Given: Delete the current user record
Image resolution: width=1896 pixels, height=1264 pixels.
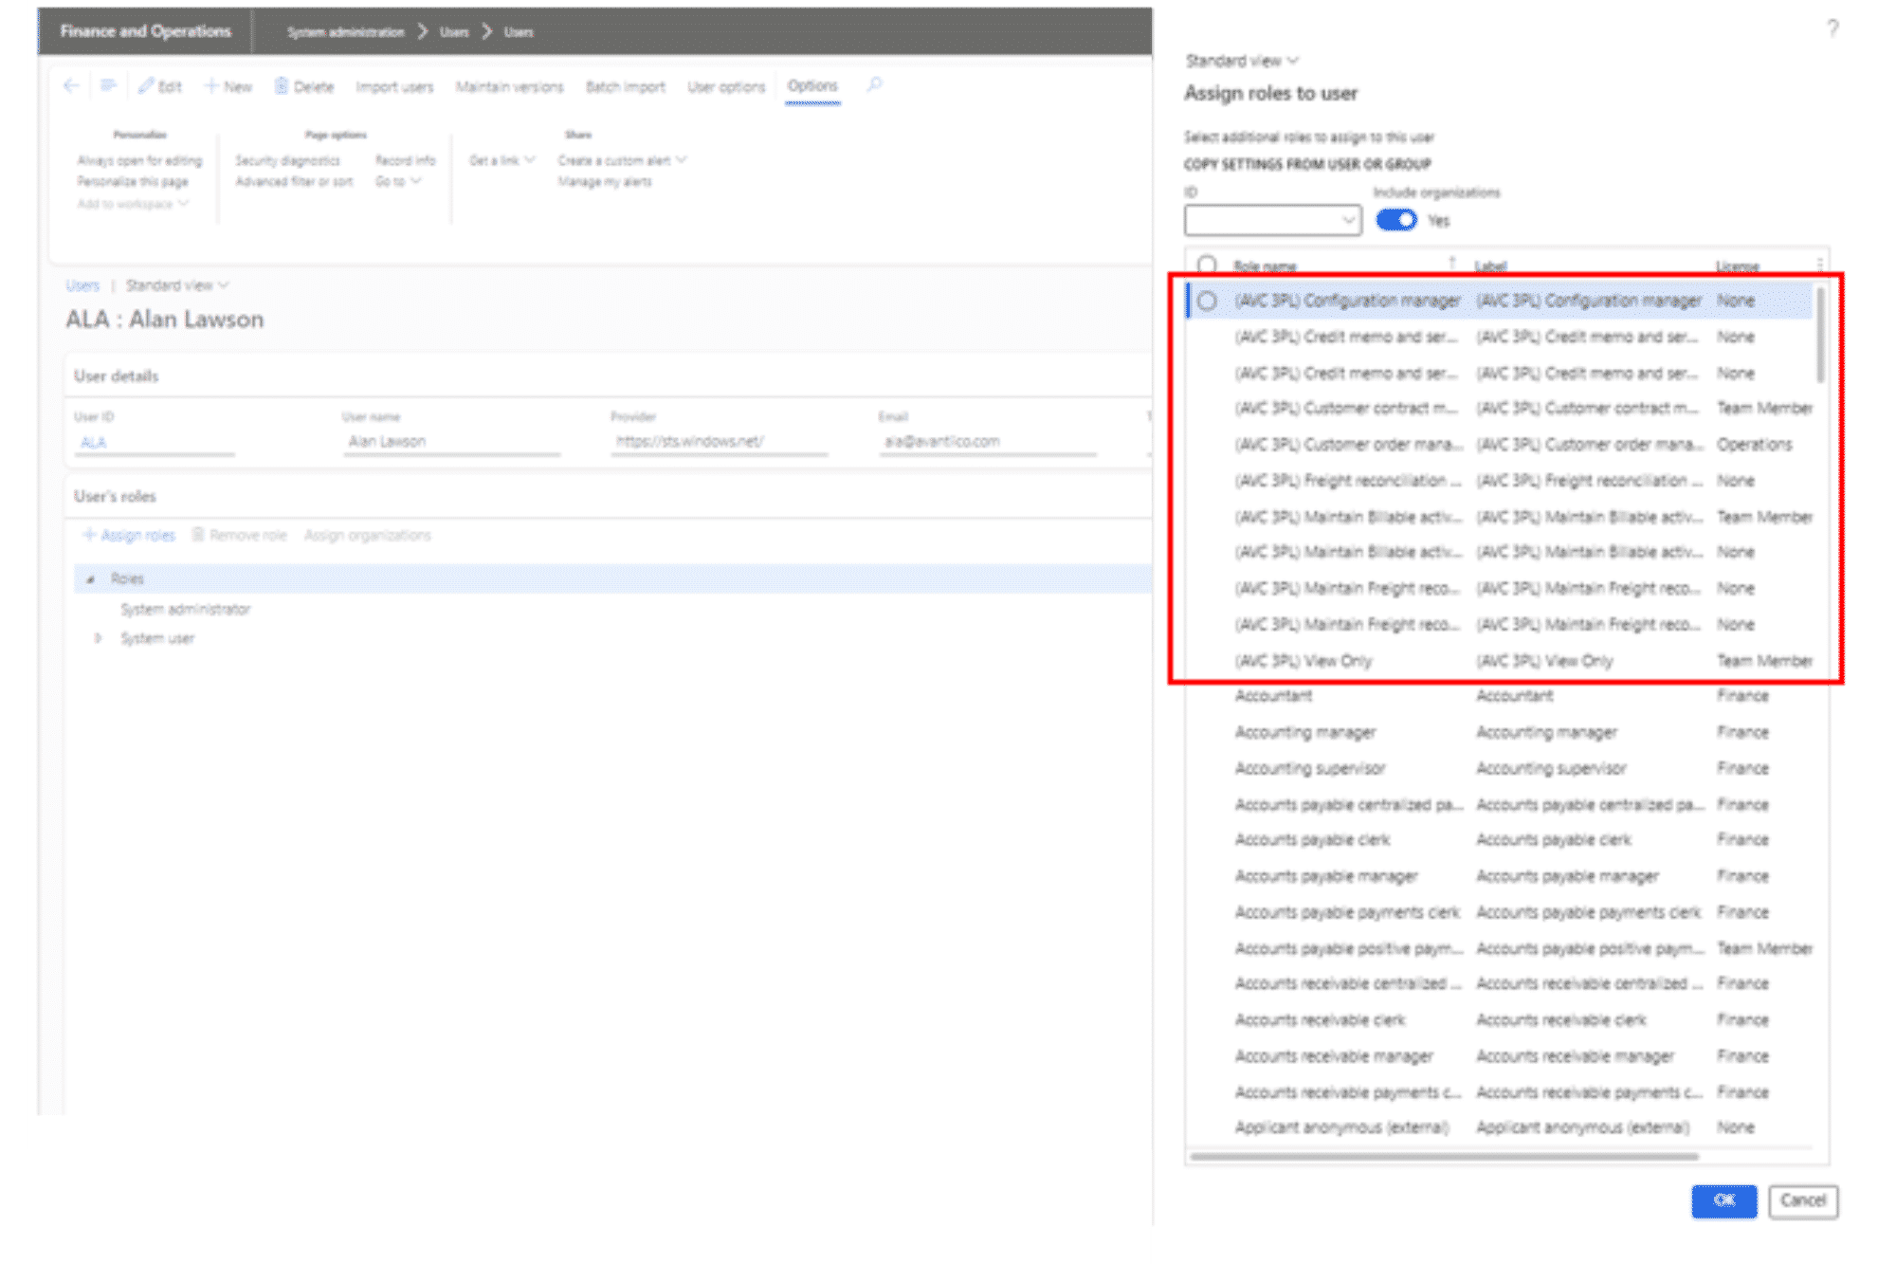Looking at the screenshot, I should click(304, 86).
